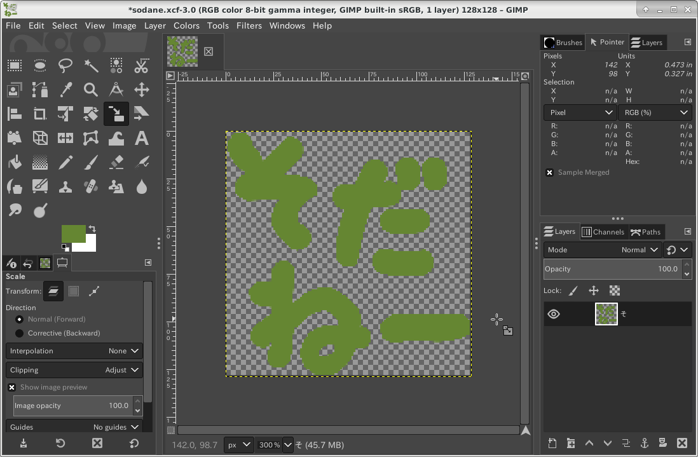Open the Clipping dropdown
This screenshot has height=457, width=698.
(x=74, y=370)
